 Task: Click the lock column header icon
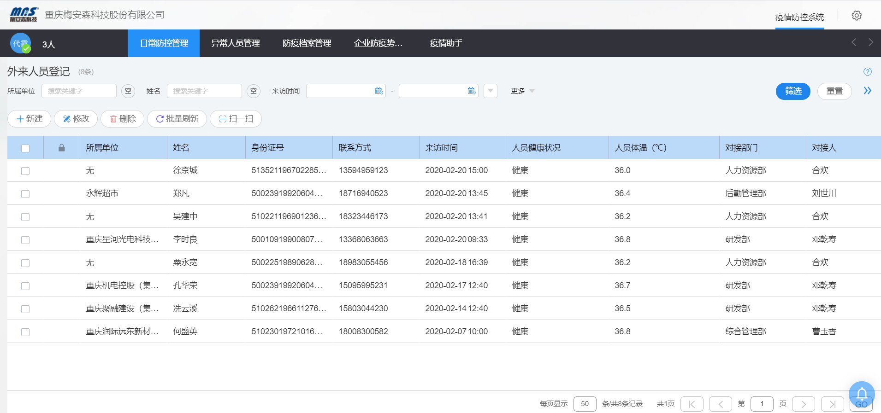coord(62,148)
